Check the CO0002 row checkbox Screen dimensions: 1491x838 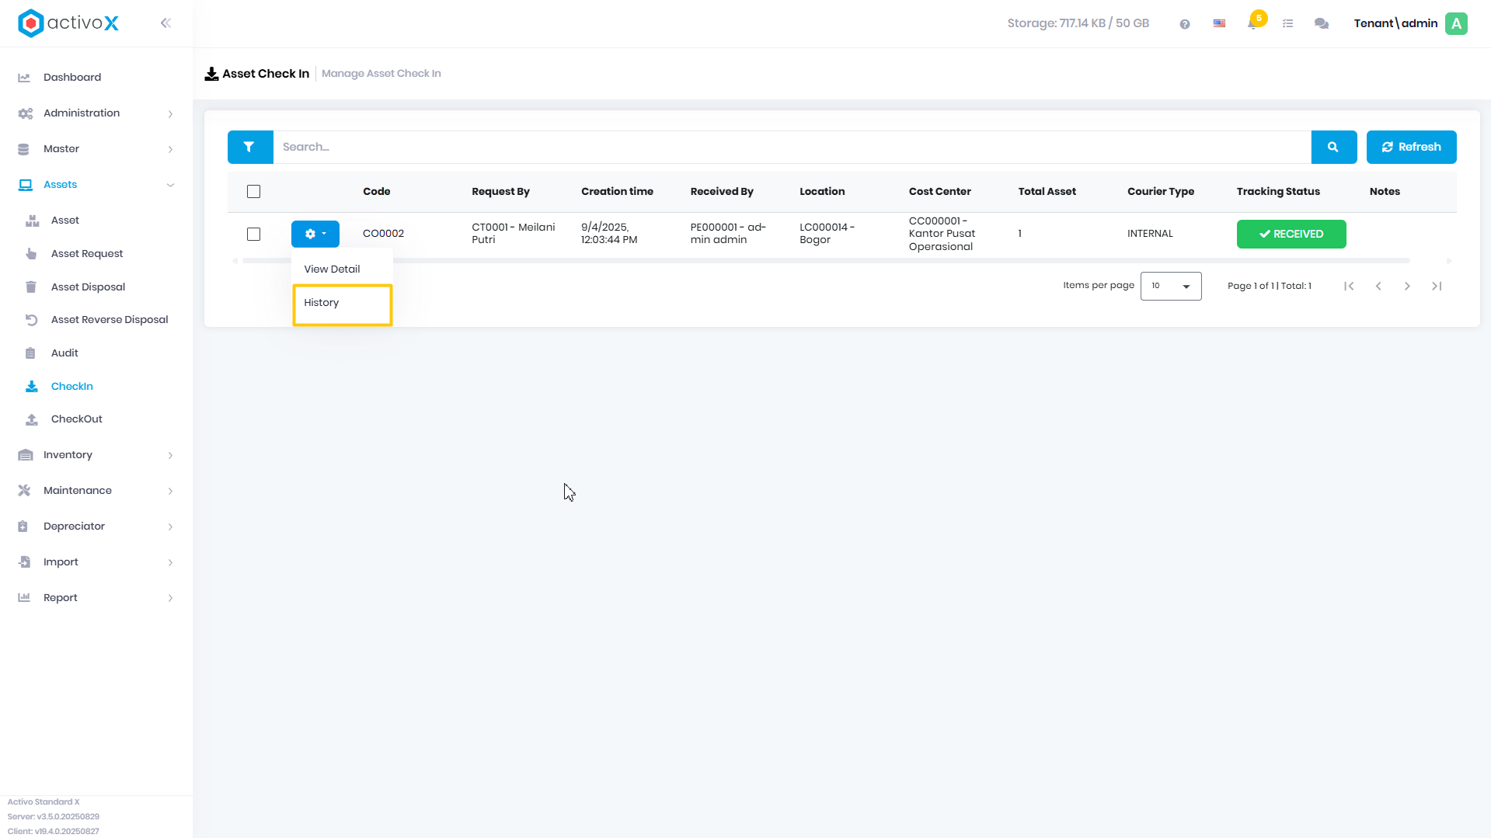[253, 234]
